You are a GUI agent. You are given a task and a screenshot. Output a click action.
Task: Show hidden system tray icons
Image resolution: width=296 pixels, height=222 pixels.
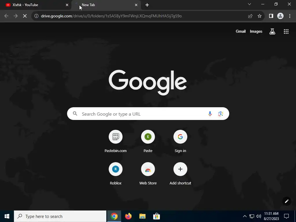tap(245, 216)
